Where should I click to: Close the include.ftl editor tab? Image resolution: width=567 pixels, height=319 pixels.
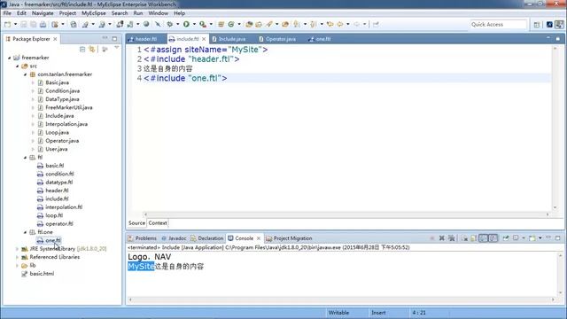(x=204, y=39)
